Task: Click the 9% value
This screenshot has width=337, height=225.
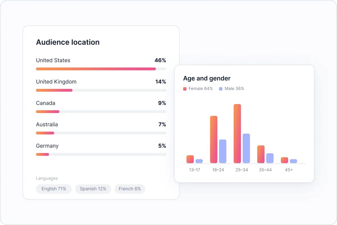Action: coord(162,103)
